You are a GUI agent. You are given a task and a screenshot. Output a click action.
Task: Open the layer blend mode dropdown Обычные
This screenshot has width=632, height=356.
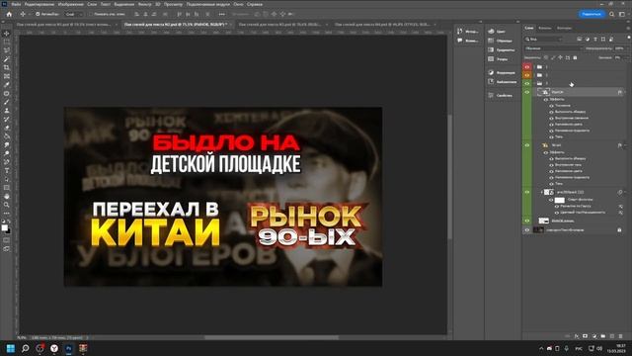click(x=553, y=48)
